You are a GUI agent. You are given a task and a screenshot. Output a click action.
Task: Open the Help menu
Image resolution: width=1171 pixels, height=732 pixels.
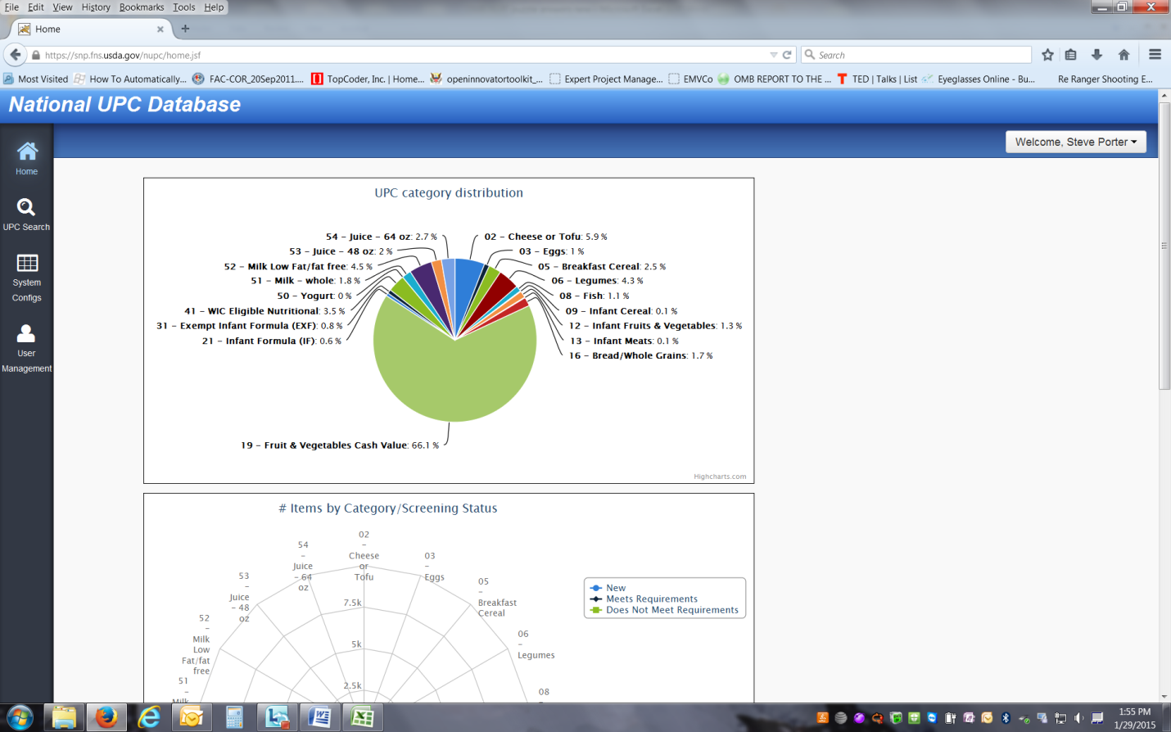coord(214,7)
